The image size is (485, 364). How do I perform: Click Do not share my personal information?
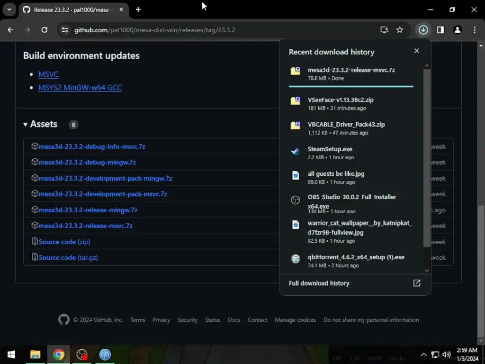tap(371, 320)
